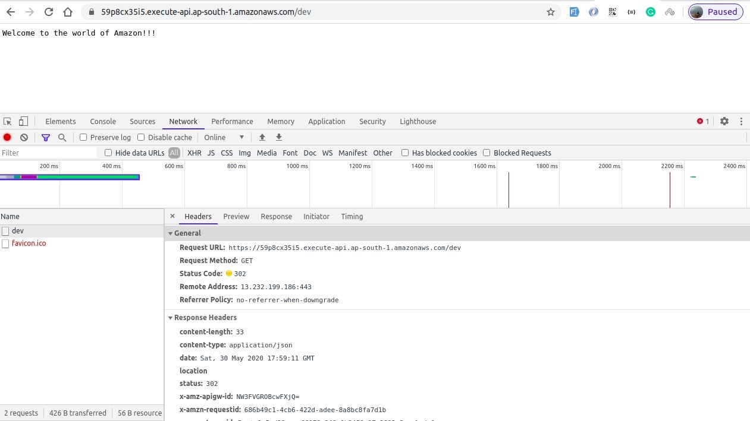
Task: Switch to the Console tab
Action: pyautogui.click(x=102, y=121)
